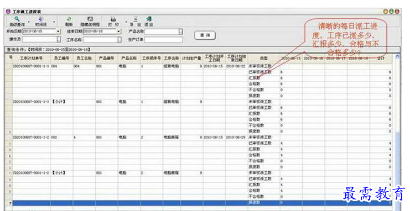
Task: Click the 电脑装箱 process name for employee 002
Action: (x=172, y=138)
